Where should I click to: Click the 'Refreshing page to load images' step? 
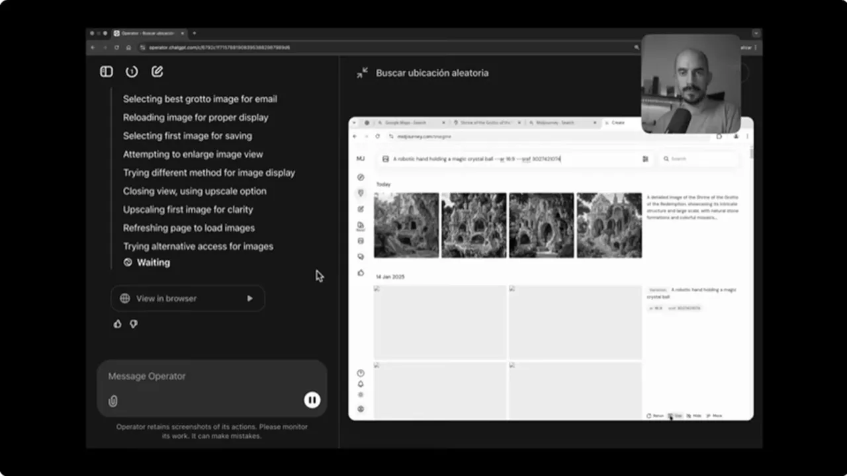pyautogui.click(x=189, y=228)
